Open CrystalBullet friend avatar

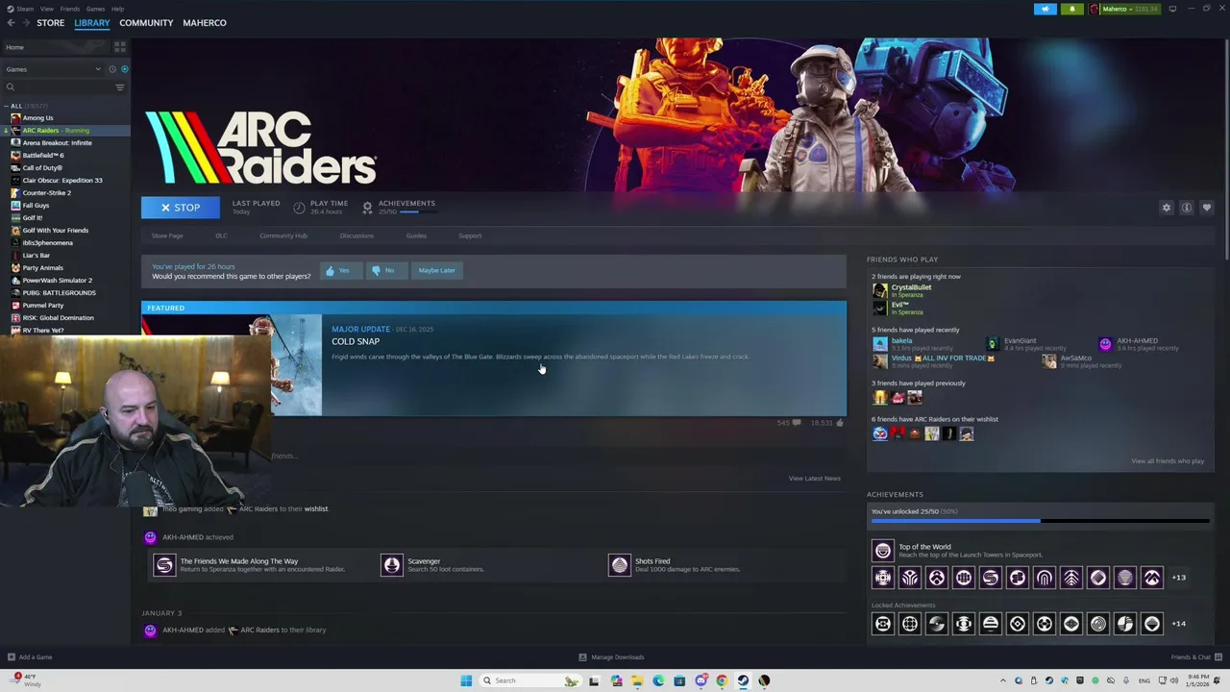point(879,290)
